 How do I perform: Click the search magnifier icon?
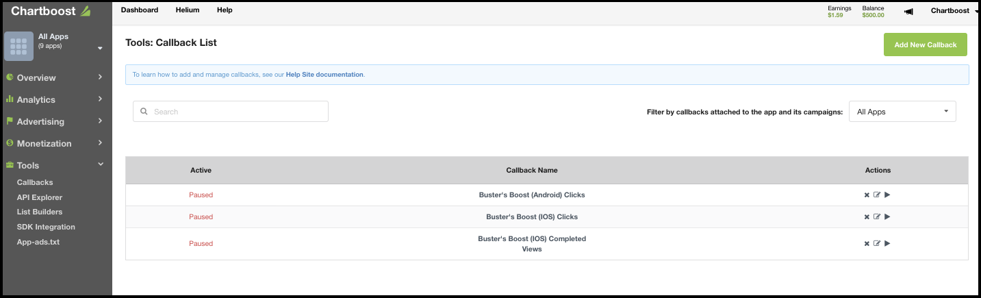coord(144,112)
